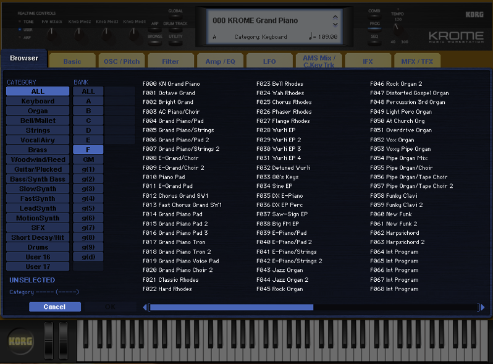
Task: Click the Cancel button
Action: [55, 307]
